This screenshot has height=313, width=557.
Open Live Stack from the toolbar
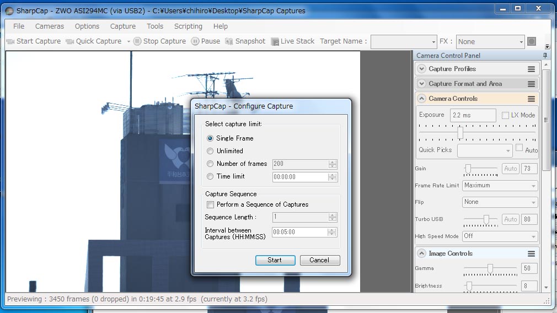pos(292,41)
